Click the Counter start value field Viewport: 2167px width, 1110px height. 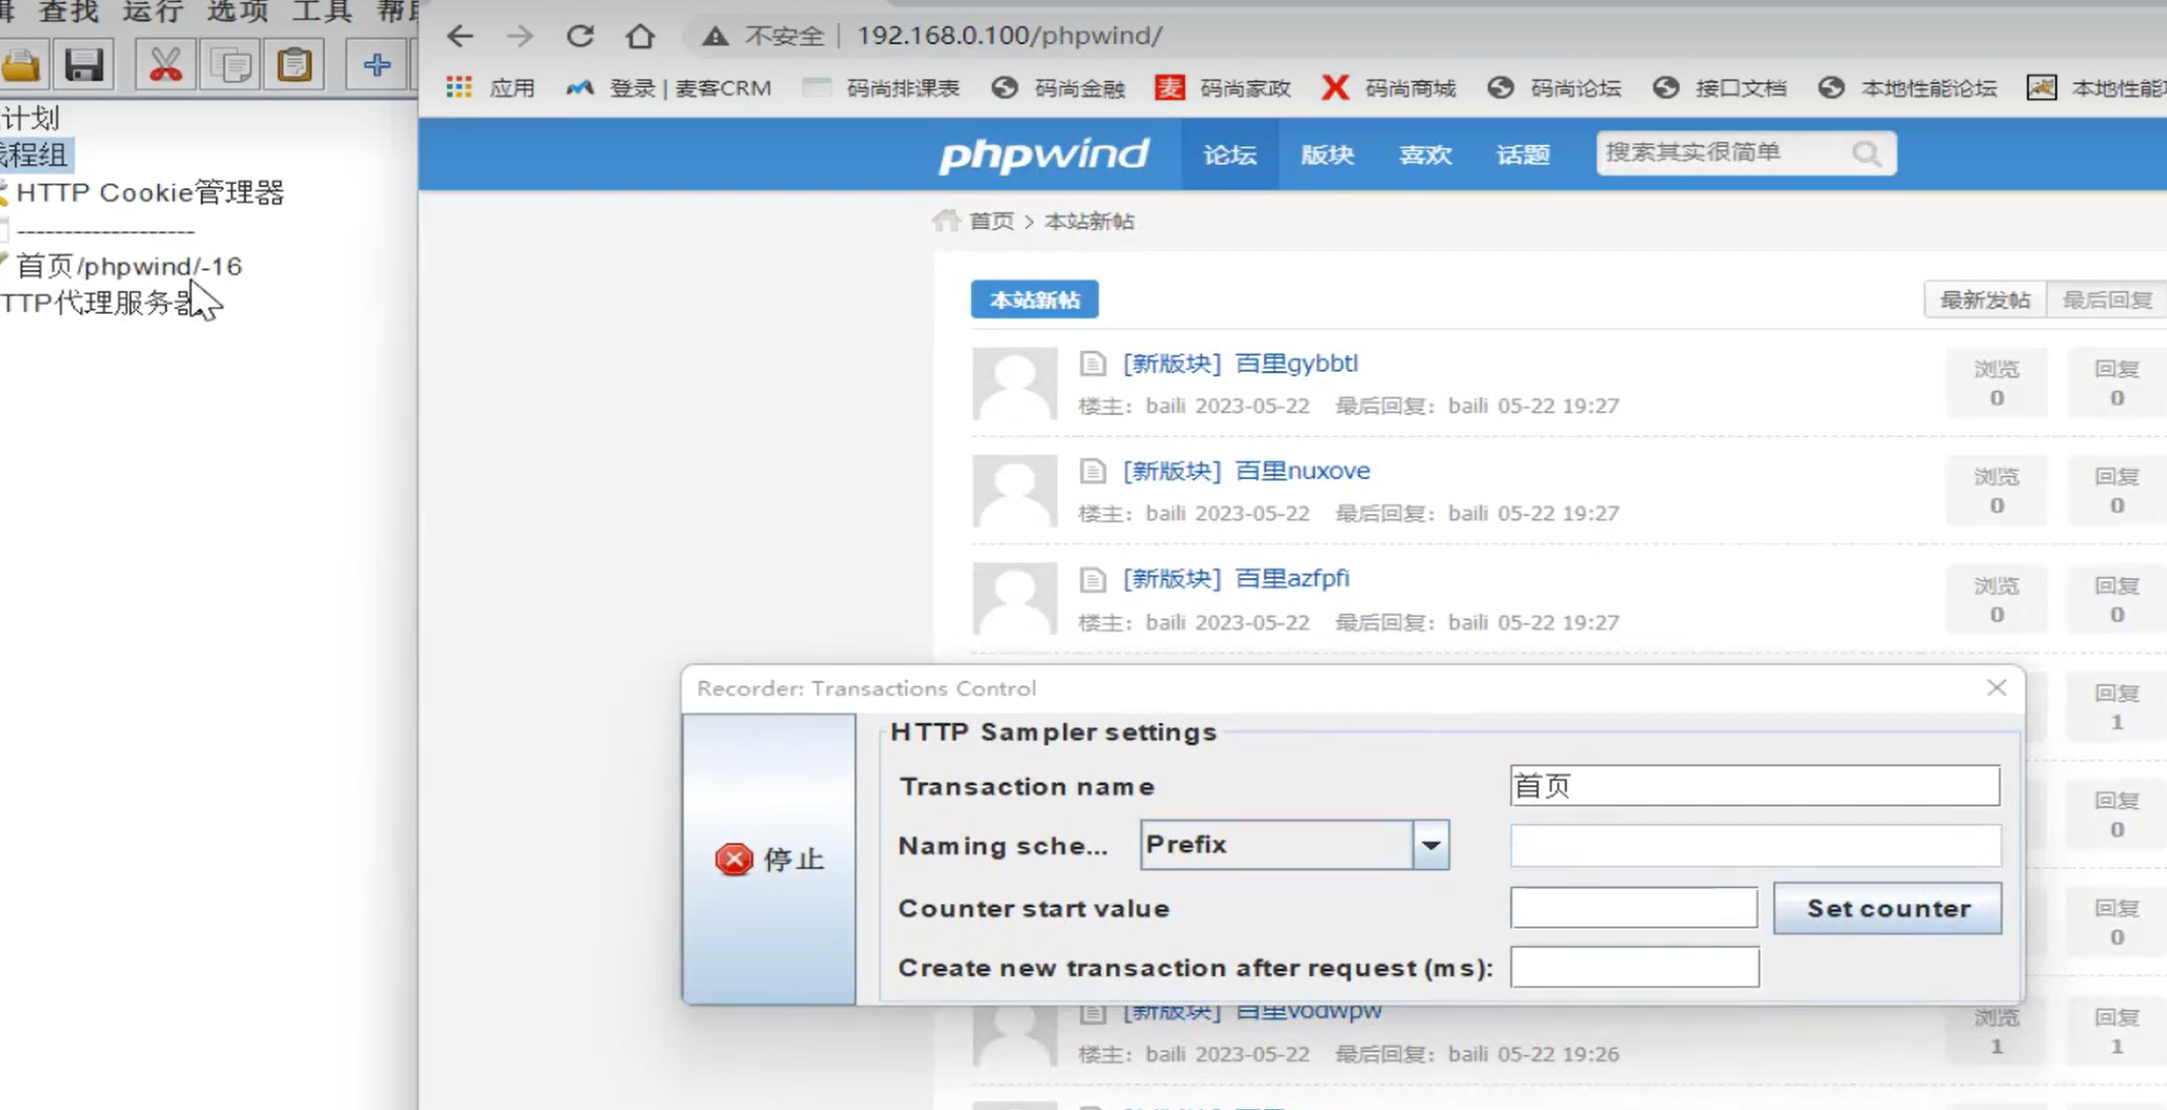1634,908
